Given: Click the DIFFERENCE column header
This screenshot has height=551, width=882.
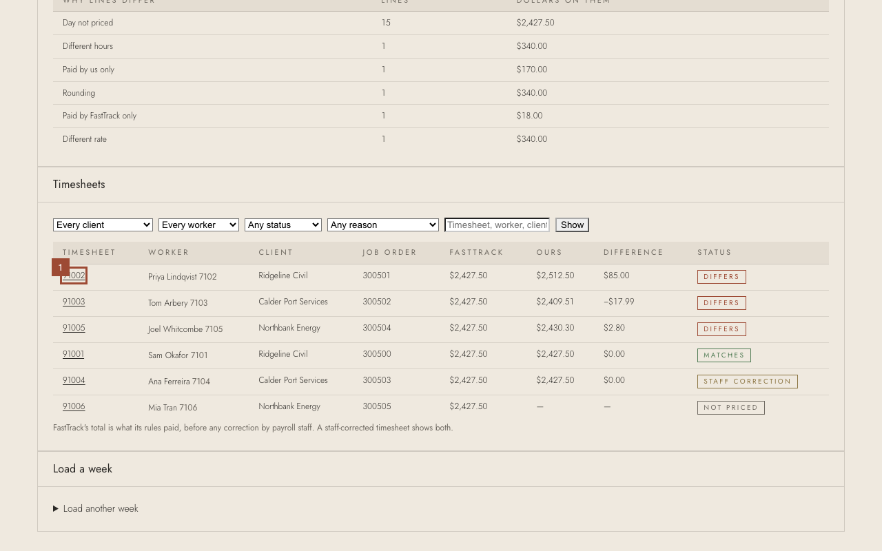Looking at the screenshot, I should [x=633, y=253].
